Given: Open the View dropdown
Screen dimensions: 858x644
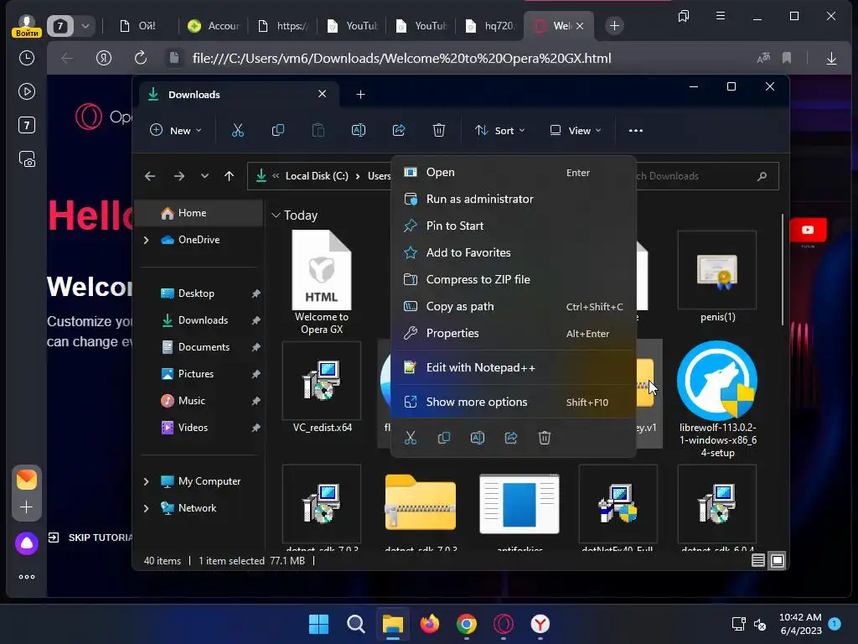Looking at the screenshot, I should coord(576,130).
